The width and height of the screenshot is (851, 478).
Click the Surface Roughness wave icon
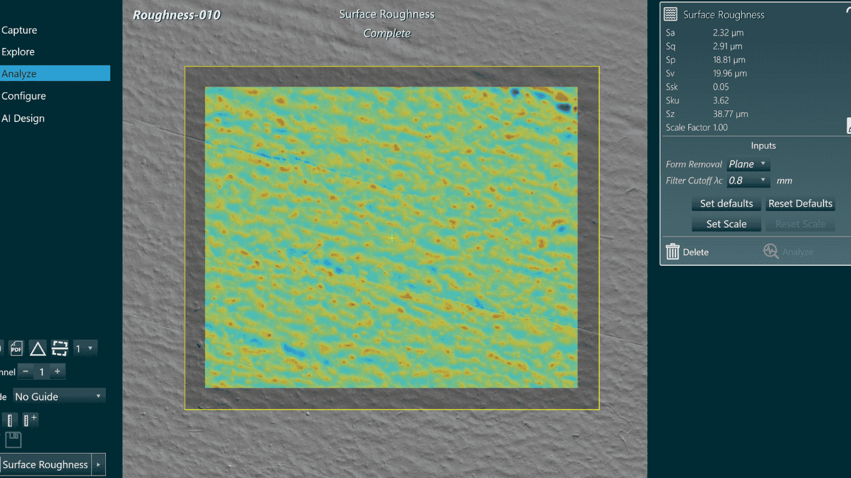tap(670, 14)
